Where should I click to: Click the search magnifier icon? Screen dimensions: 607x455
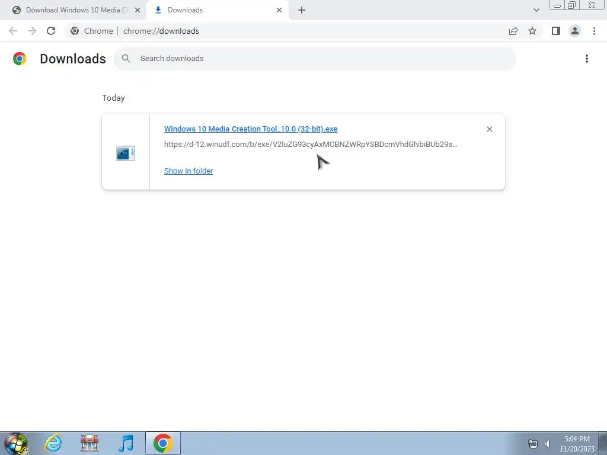pos(126,59)
